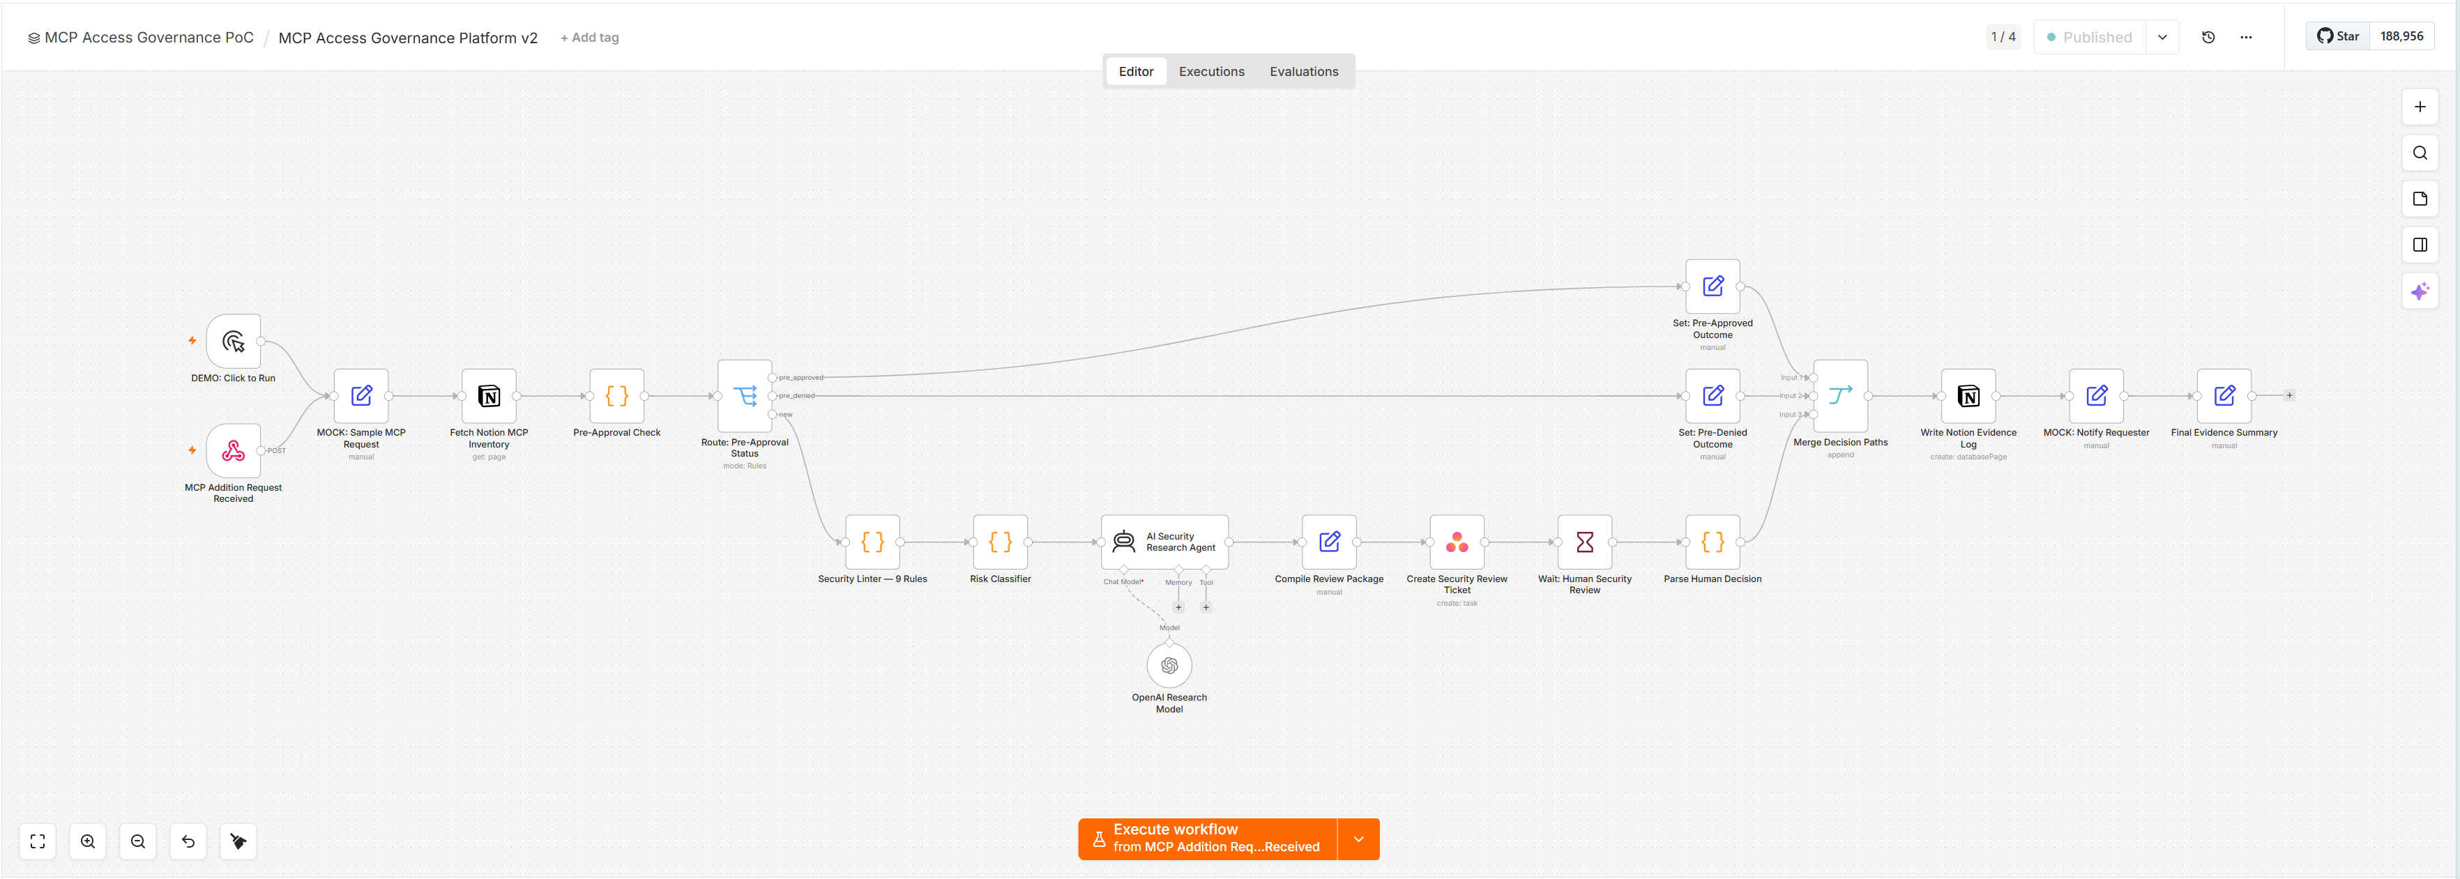Screen dimensions: 2460x879
Task: Click the Input 1 connector on Merge node
Action: click(1812, 378)
